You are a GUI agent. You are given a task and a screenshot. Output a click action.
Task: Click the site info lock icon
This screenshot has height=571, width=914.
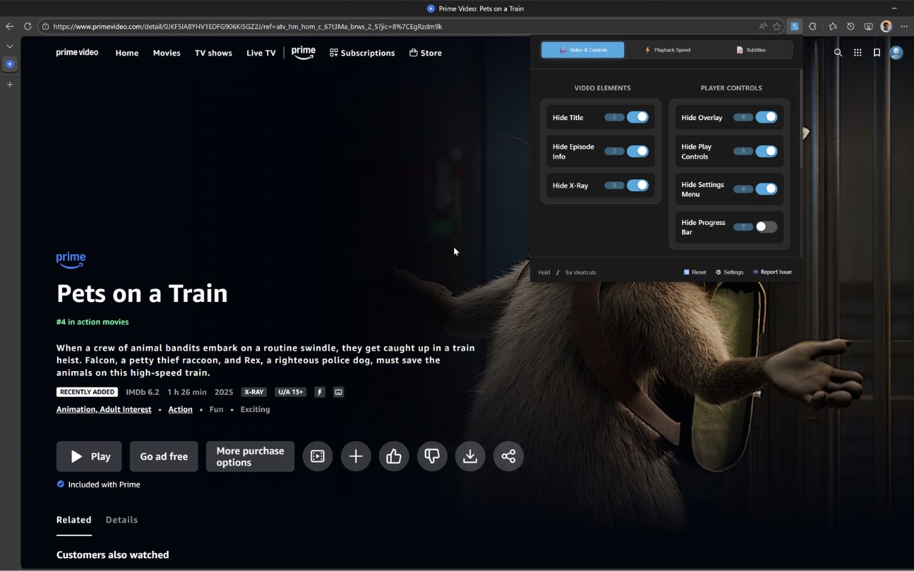click(46, 26)
